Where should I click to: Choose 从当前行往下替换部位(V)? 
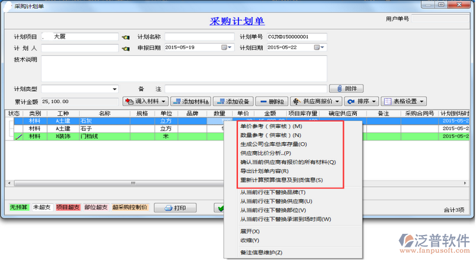pos(273,210)
